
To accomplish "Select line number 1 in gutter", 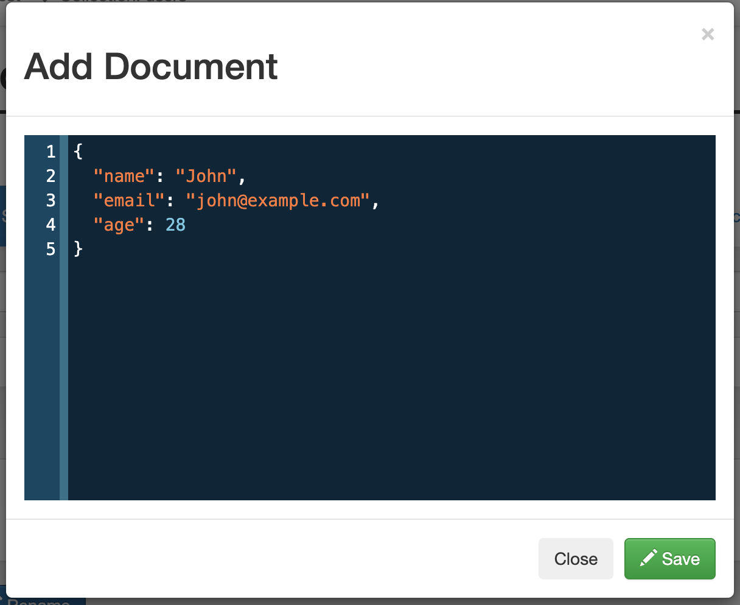I will click(51, 152).
